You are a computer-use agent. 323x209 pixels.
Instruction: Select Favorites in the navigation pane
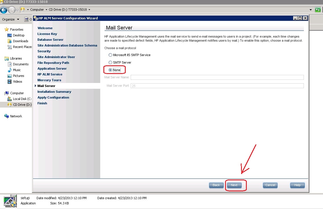(x=17, y=29)
